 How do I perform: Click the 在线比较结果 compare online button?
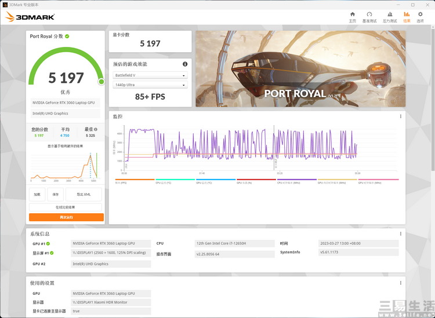pos(66,207)
